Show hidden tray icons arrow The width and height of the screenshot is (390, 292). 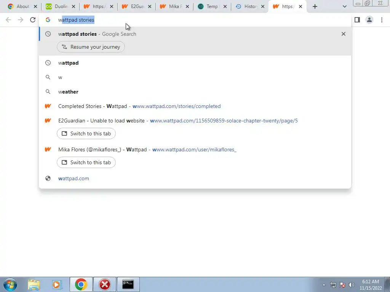point(324,285)
